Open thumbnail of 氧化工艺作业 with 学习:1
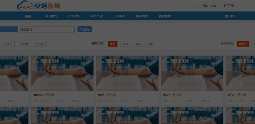The height and width of the screenshot is (124, 255). 127,73
